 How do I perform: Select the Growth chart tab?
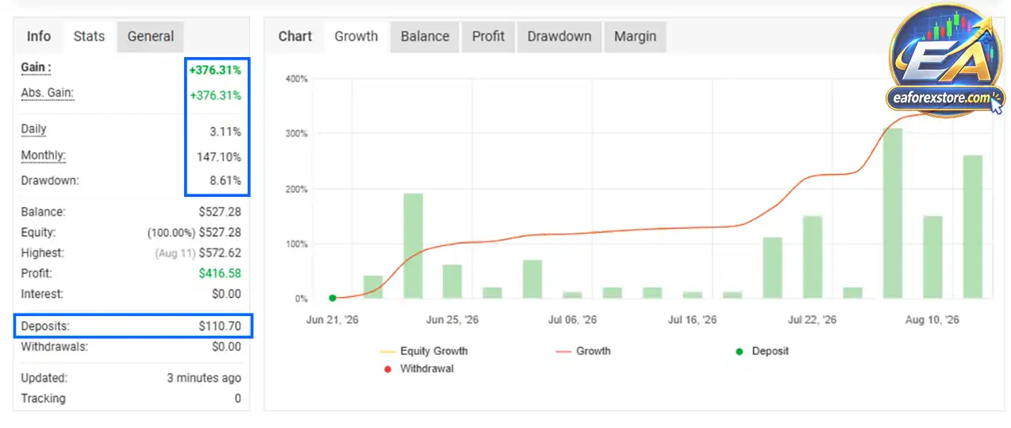coord(356,37)
